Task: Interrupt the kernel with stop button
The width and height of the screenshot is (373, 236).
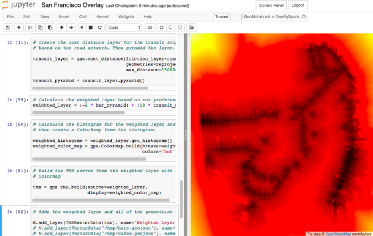Action: [x=91, y=28]
